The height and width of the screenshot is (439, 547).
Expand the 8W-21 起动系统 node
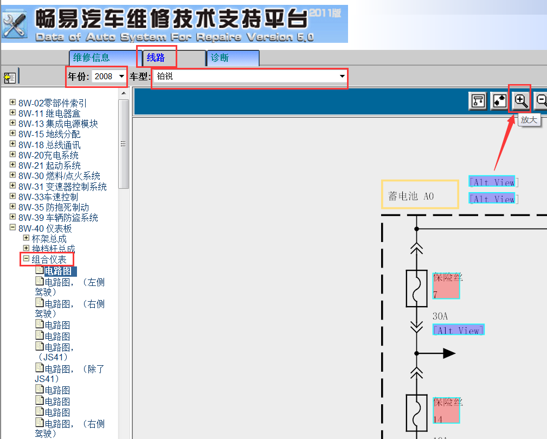click(x=12, y=164)
